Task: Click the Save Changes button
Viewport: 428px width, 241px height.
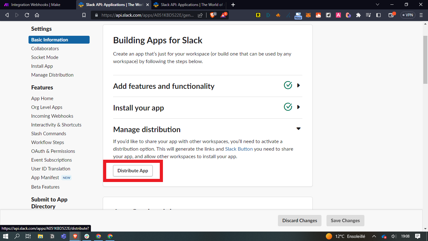Action: [345, 221]
